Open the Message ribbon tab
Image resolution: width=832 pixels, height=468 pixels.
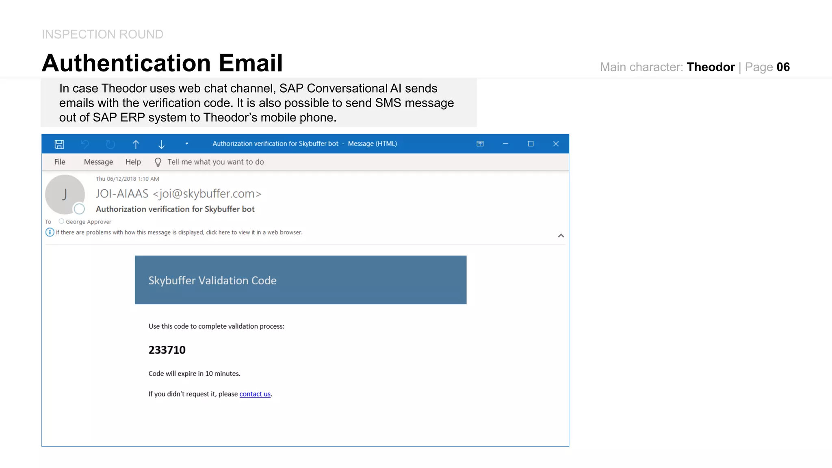(98, 162)
